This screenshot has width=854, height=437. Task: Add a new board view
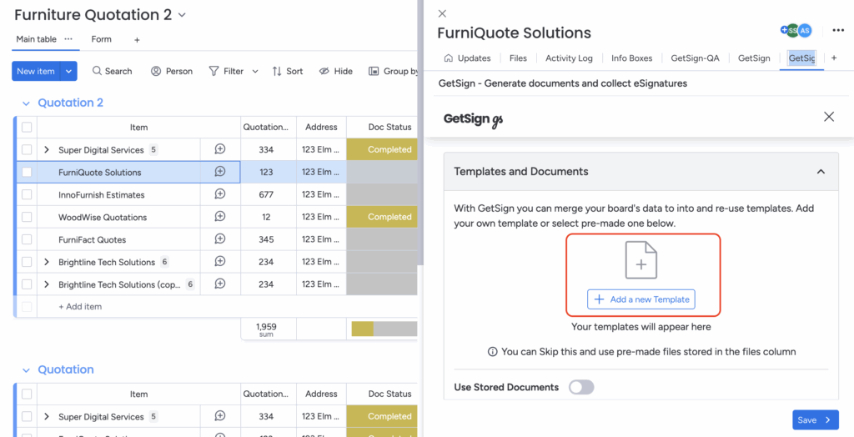point(137,40)
